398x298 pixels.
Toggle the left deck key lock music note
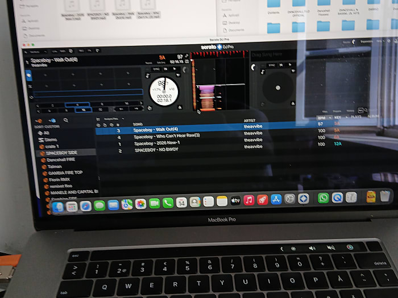coord(147,75)
